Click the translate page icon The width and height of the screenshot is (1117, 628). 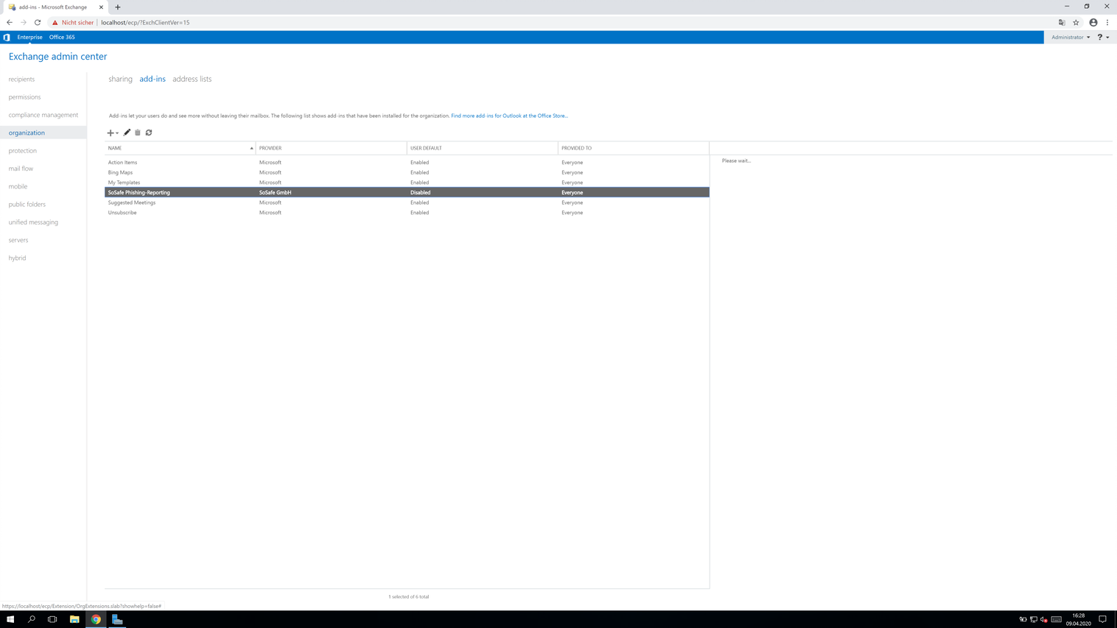[1062, 23]
